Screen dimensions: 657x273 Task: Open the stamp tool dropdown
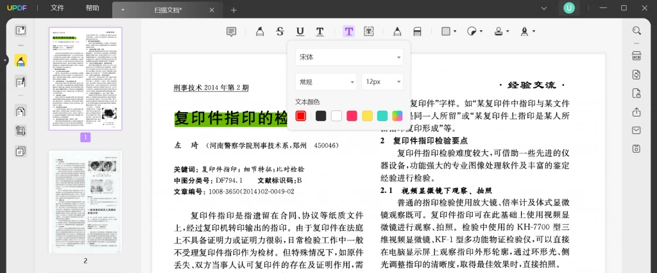point(502,31)
